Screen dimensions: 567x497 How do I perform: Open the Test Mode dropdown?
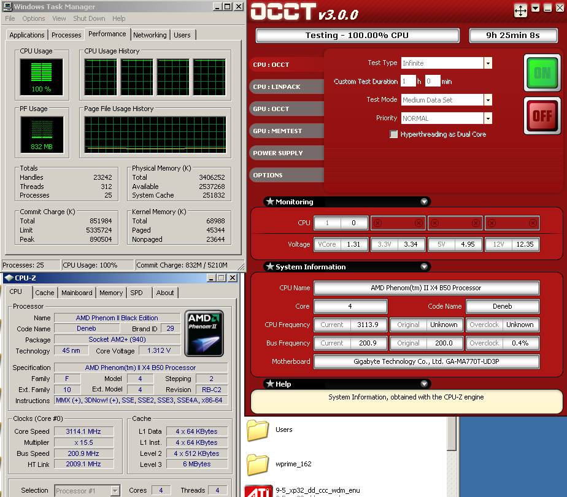(488, 100)
